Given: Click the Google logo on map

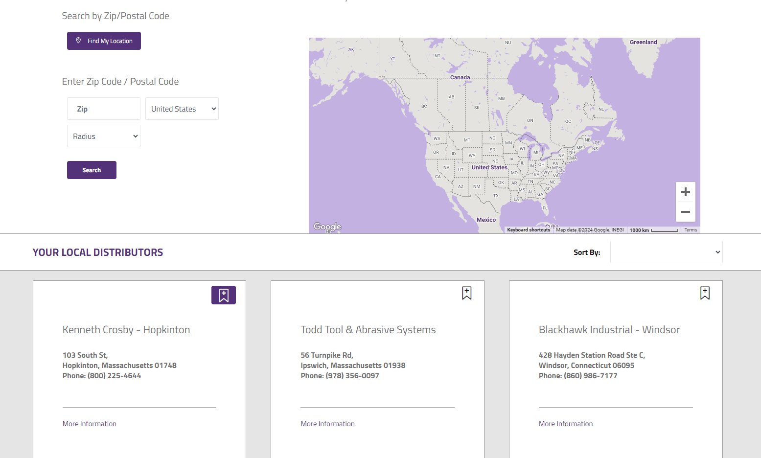Looking at the screenshot, I should [327, 227].
